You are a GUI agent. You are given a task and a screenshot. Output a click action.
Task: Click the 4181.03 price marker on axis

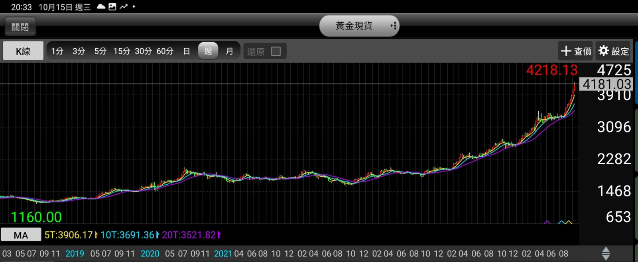click(606, 84)
